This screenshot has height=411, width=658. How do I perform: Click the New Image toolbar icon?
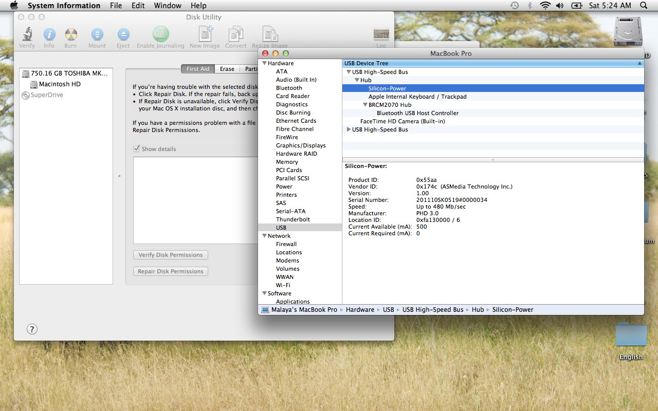point(205,34)
